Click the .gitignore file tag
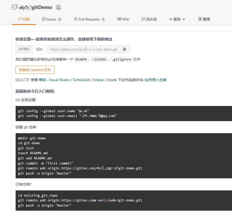 (121, 60)
